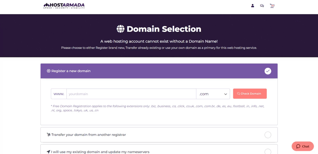The height and width of the screenshot is (154, 318).
Task: Select the use existing domain radio button
Action: [x=268, y=152]
